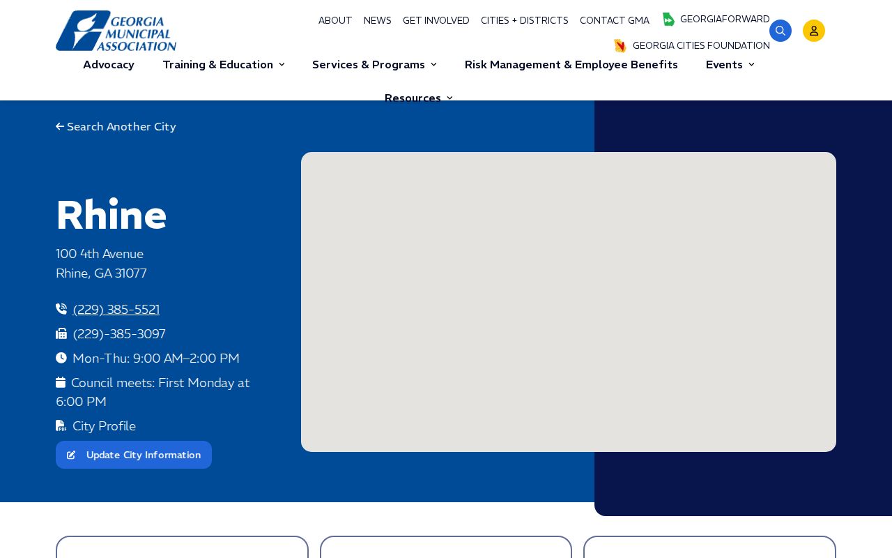This screenshot has width=892, height=558.
Task: Click the Georgia Cities Foundation logo icon
Action: point(620,46)
